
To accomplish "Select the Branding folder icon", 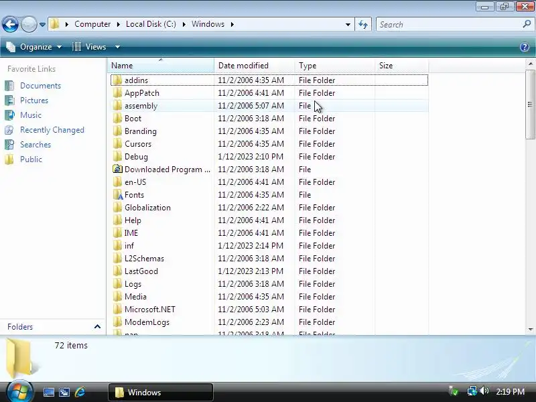I will [x=117, y=131].
